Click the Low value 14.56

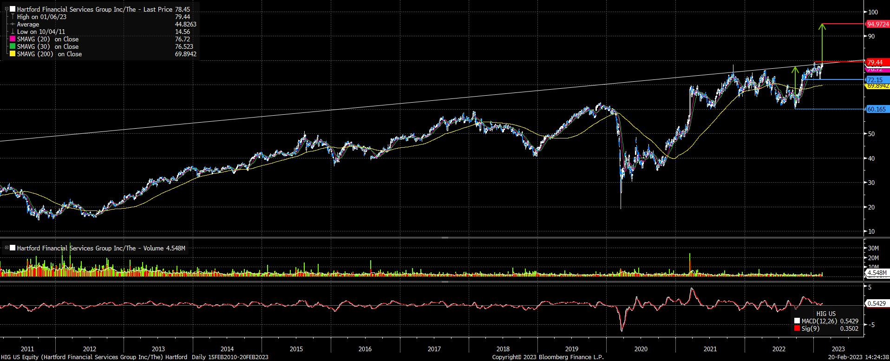tap(182, 32)
